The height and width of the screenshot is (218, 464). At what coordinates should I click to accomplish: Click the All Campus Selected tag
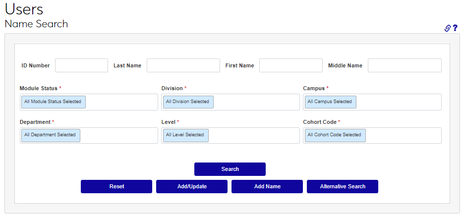click(x=330, y=102)
